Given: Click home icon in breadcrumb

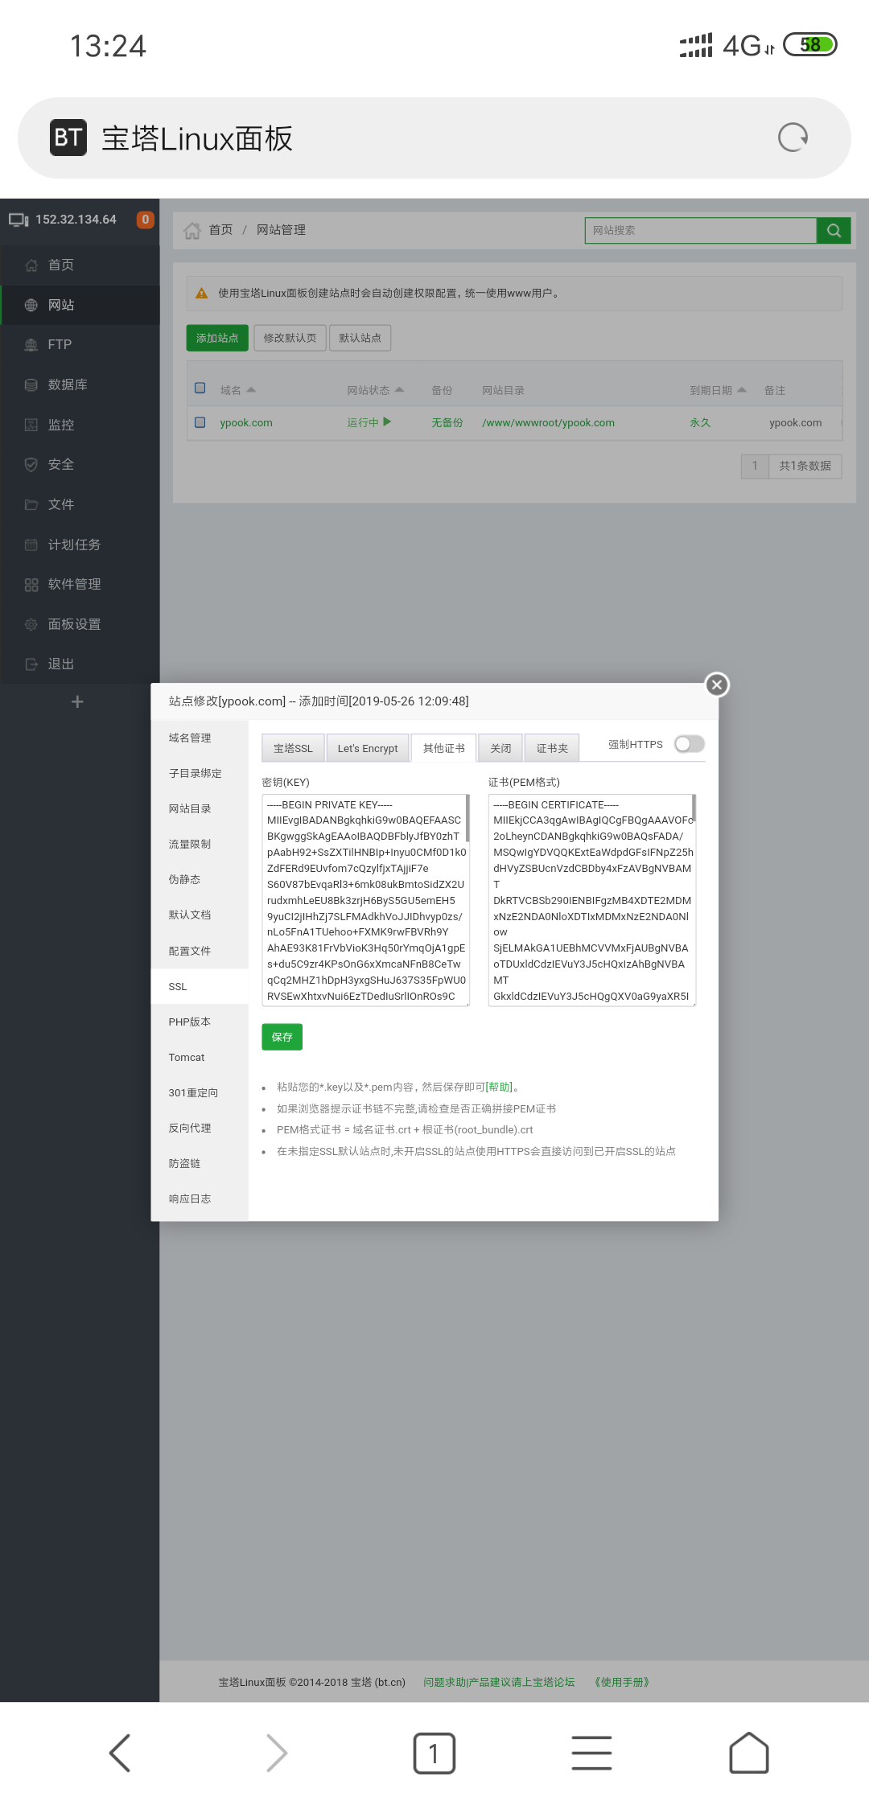Looking at the screenshot, I should pyautogui.click(x=192, y=230).
